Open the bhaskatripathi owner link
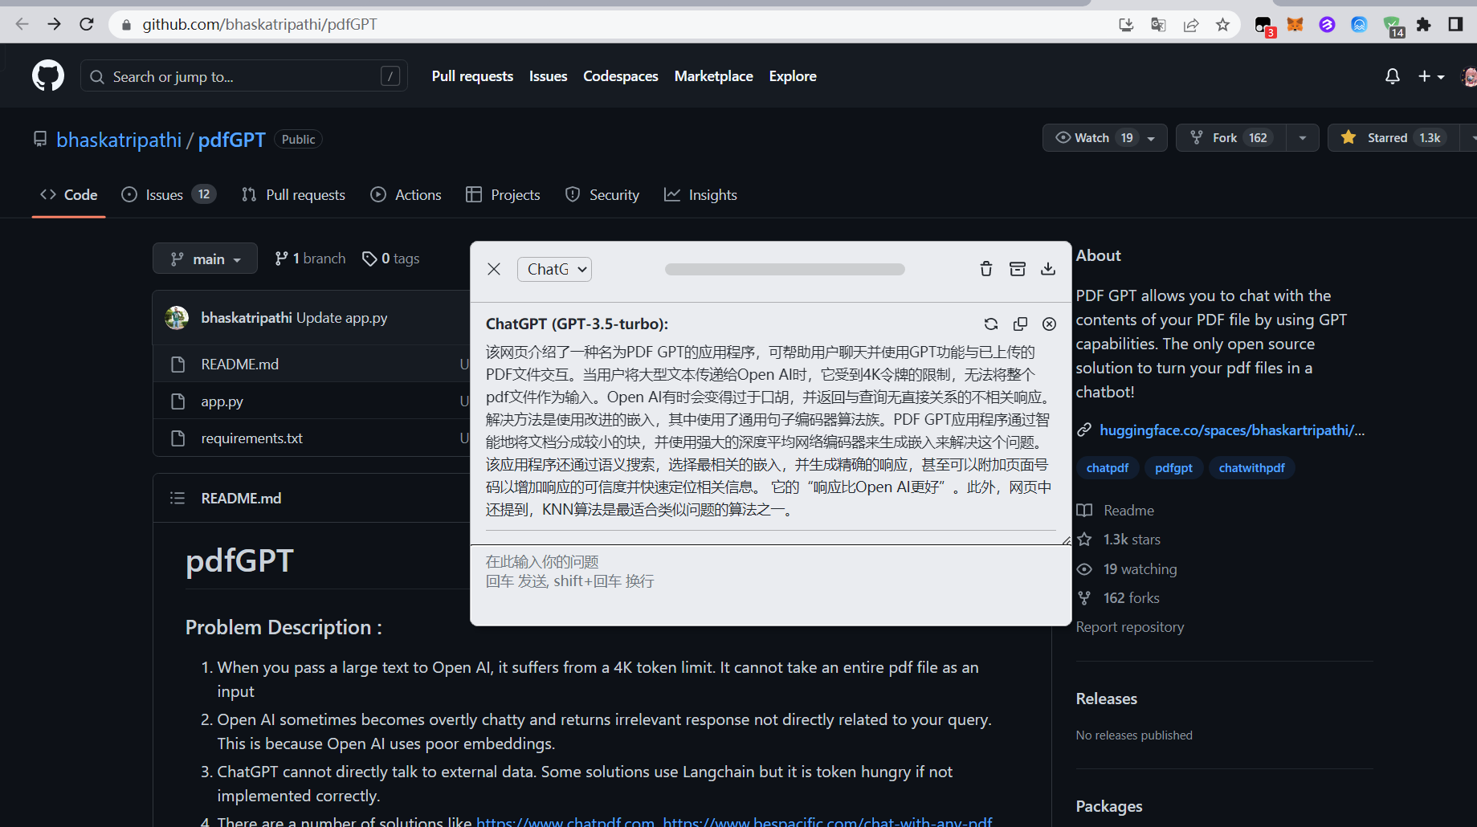The width and height of the screenshot is (1477, 827). [x=119, y=140]
